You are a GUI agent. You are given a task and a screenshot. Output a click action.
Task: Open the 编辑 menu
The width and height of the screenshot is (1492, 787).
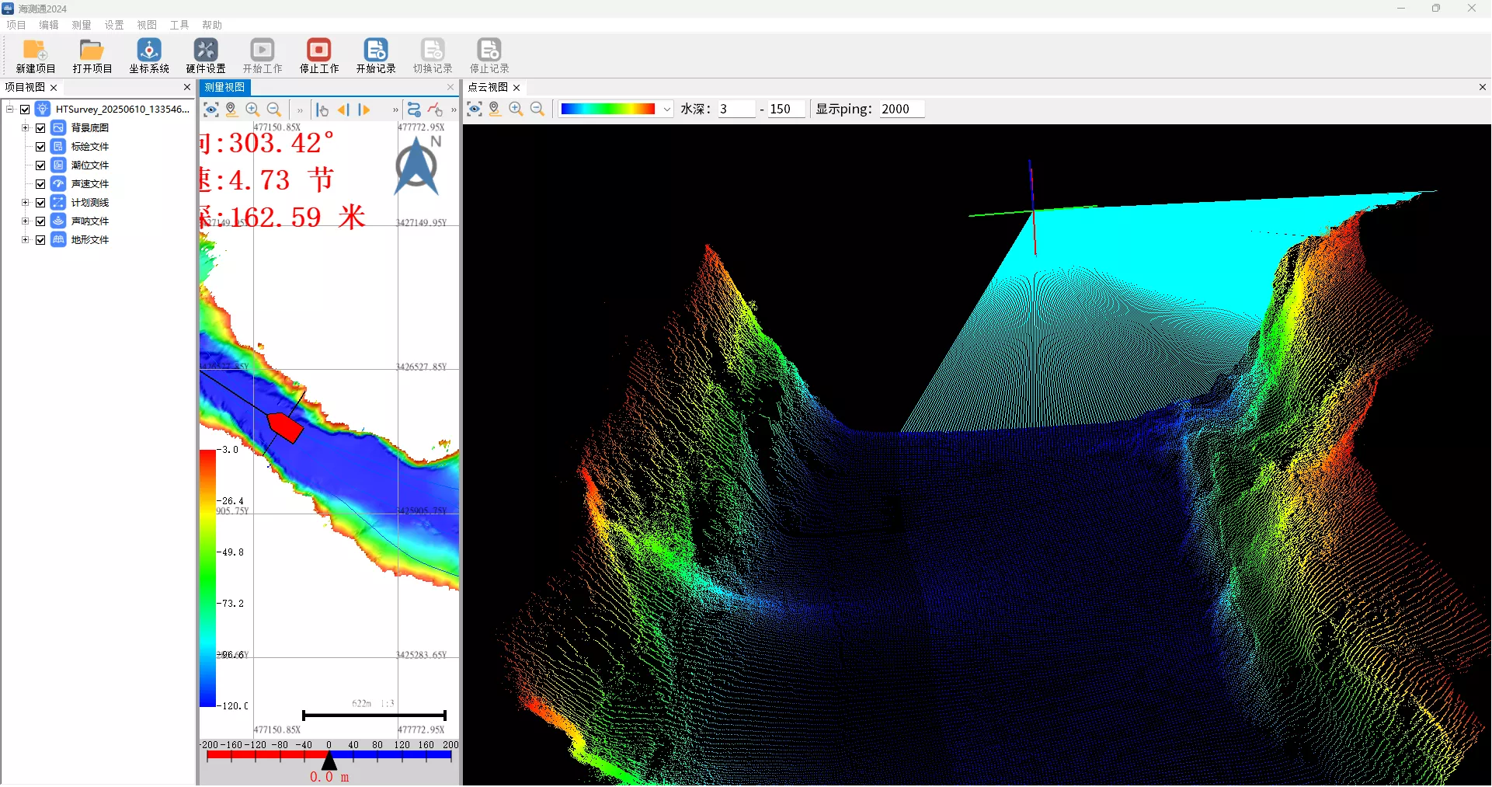49,25
